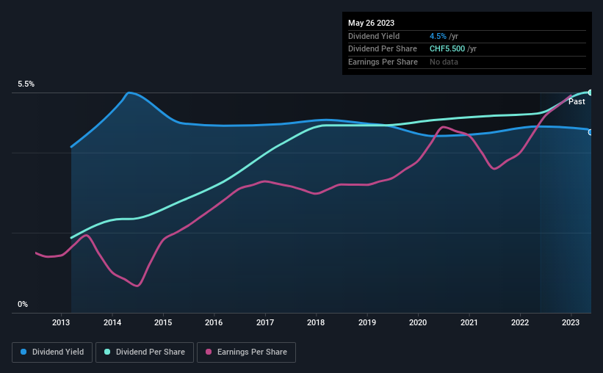603x373 pixels.
Task: Click the blue endpoint marker on Dividend Yield line
Action: point(591,132)
